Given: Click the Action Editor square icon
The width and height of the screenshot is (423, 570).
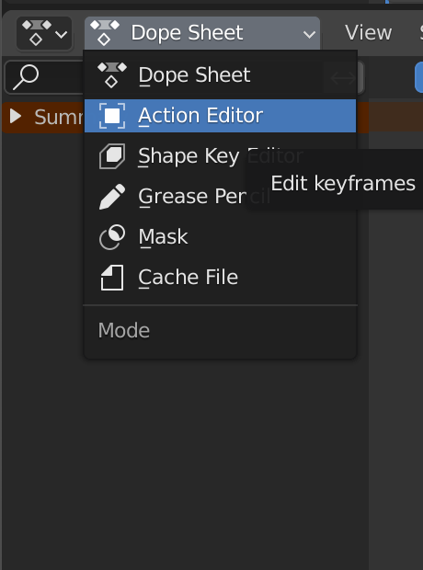Looking at the screenshot, I should point(112,116).
